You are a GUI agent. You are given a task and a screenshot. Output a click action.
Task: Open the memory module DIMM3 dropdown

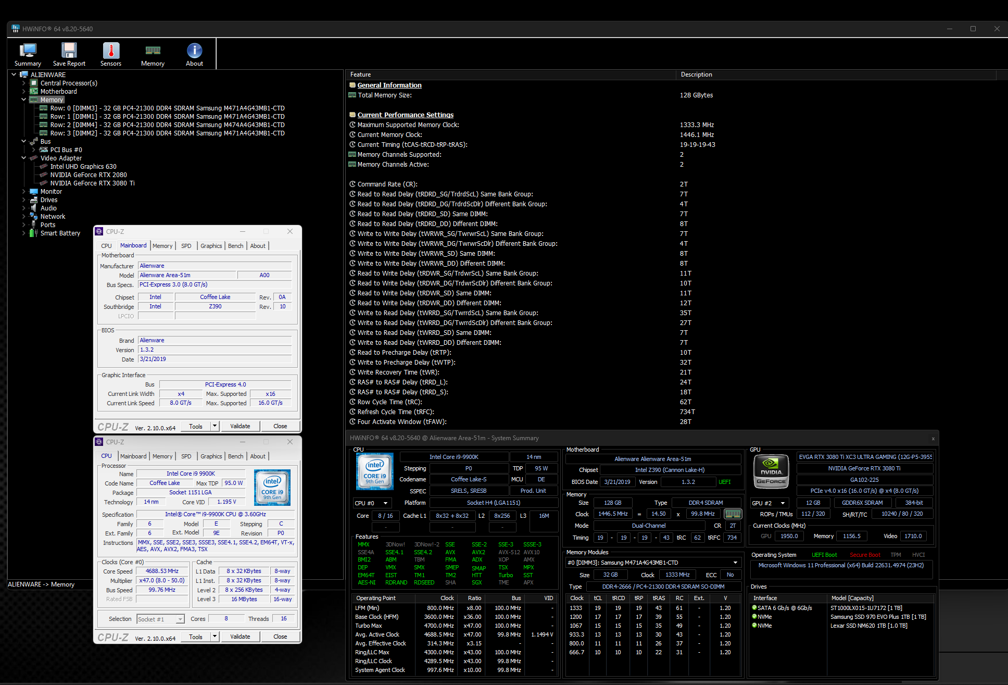click(x=735, y=563)
